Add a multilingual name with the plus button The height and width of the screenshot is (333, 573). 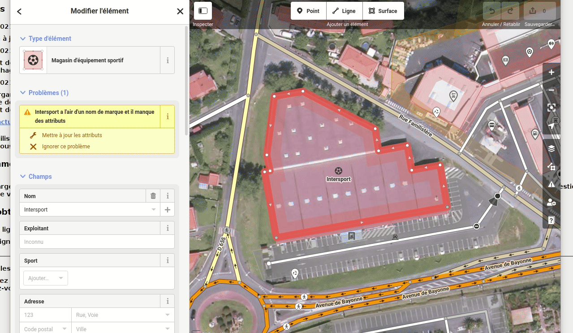pos(168,210)
